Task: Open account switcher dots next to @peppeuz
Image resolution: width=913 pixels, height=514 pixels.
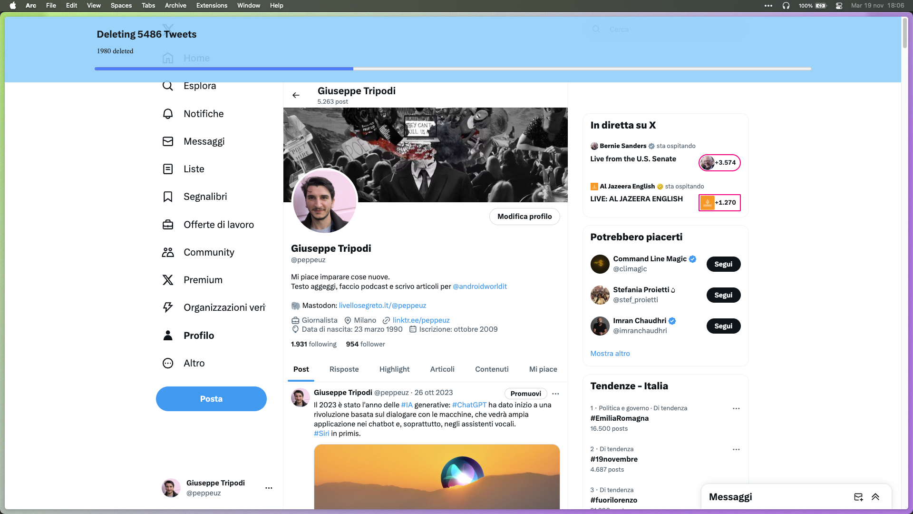Action: pyautogui.click(x=269, y=488)
